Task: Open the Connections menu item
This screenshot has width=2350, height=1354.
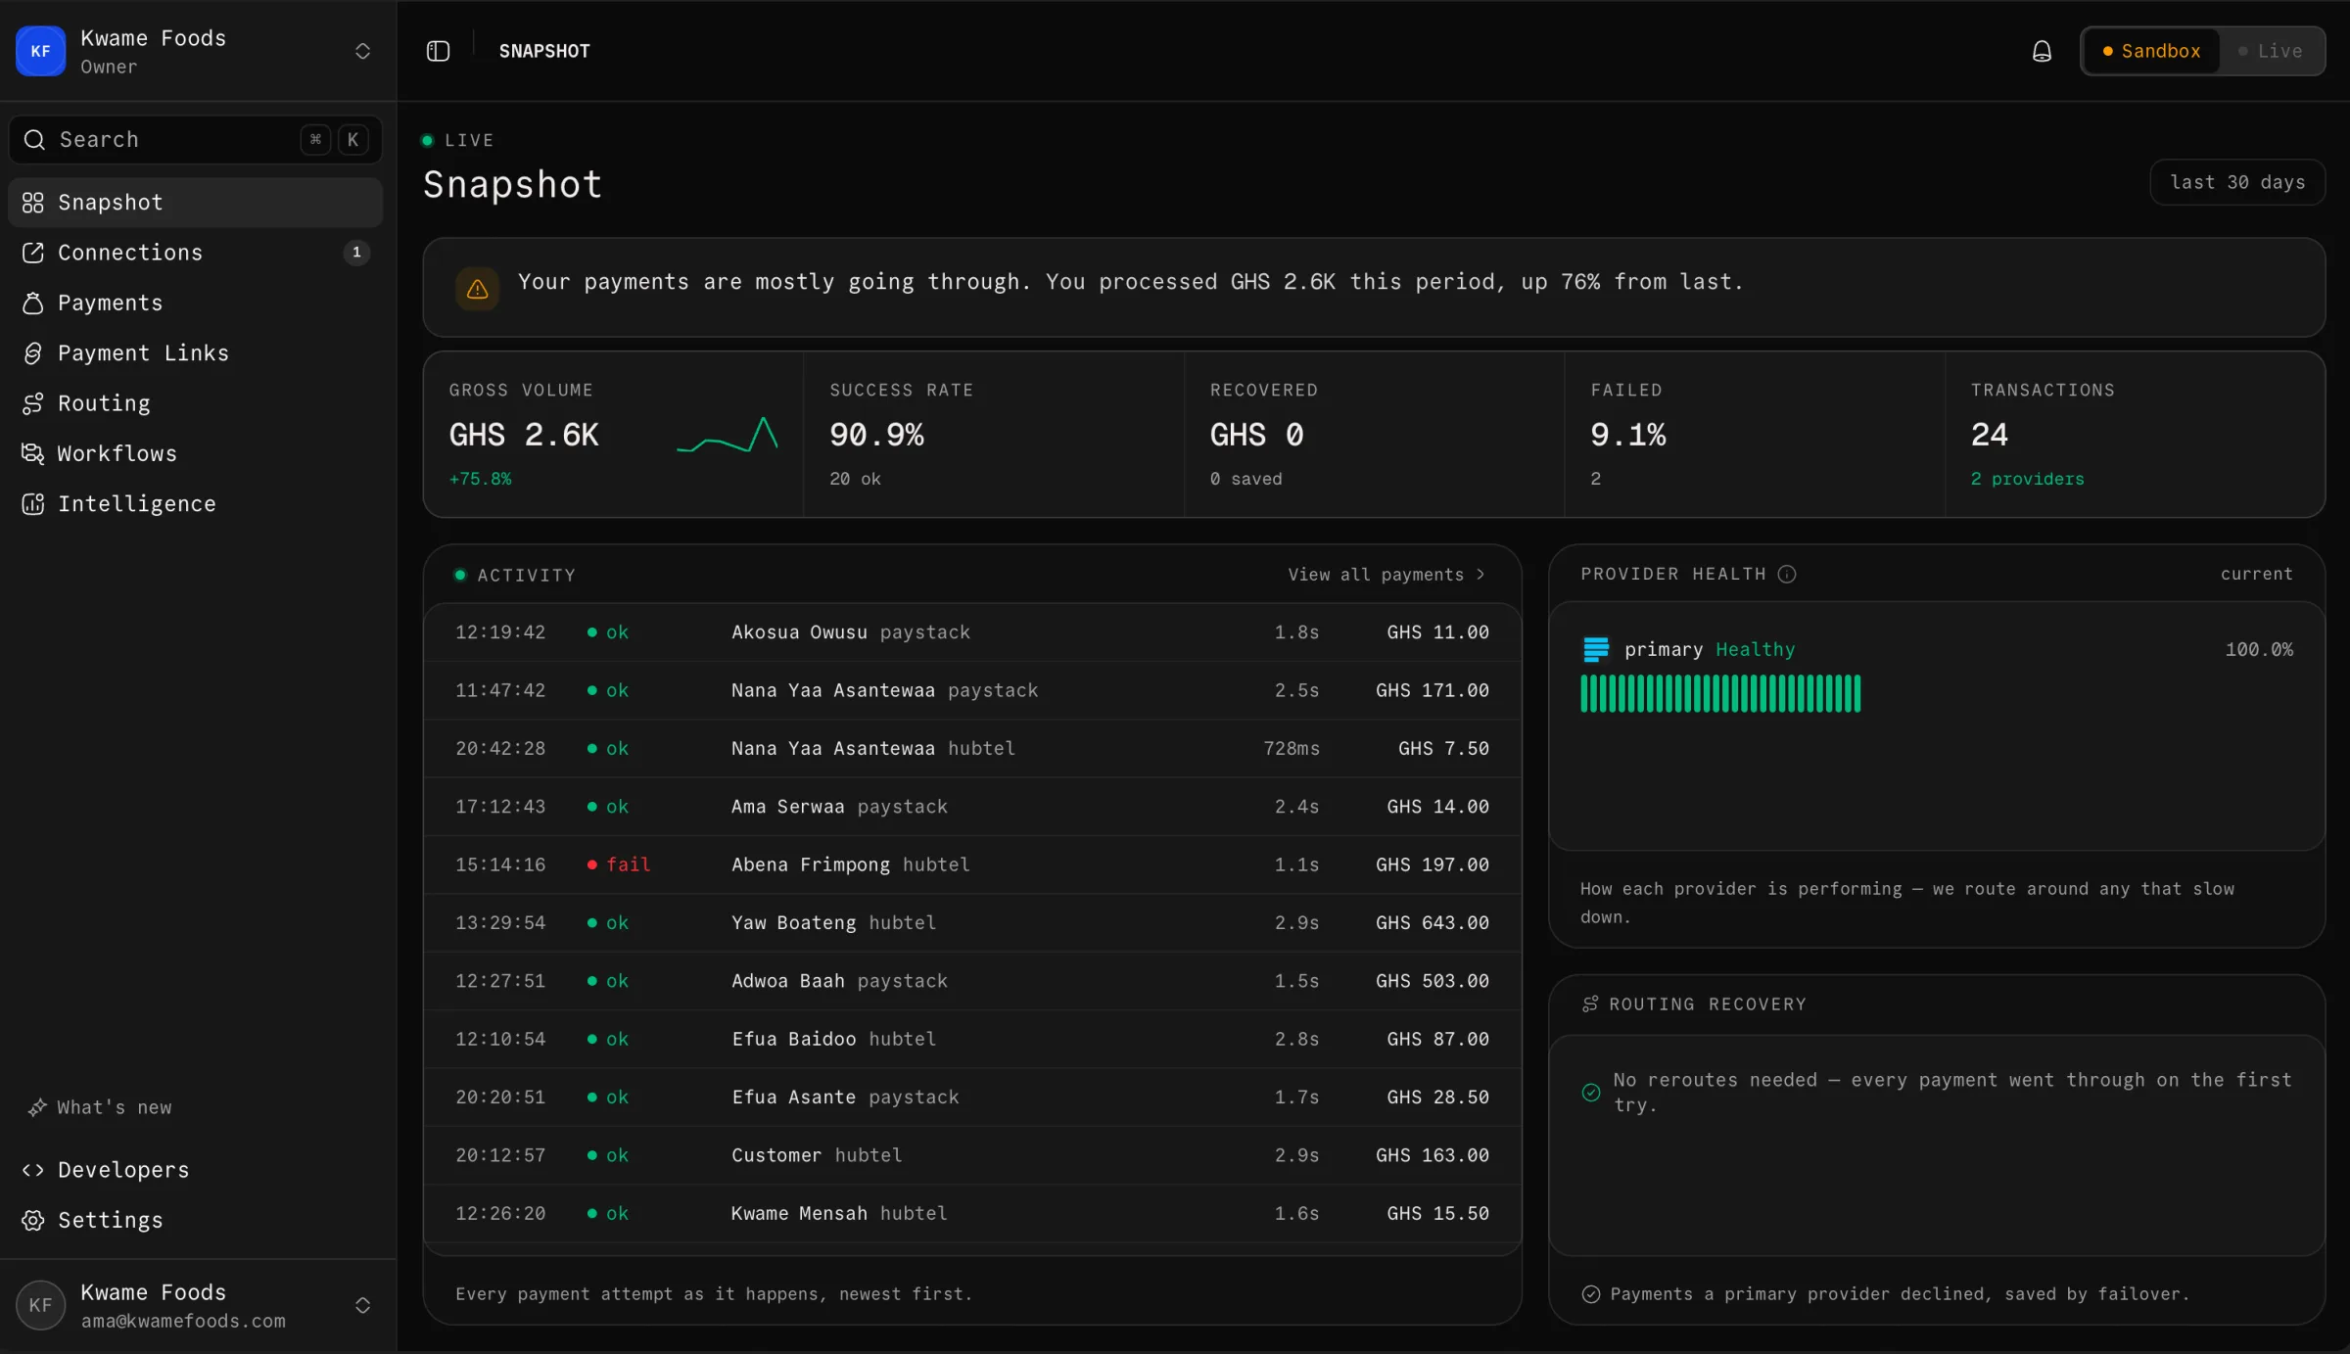Action: 195,253
